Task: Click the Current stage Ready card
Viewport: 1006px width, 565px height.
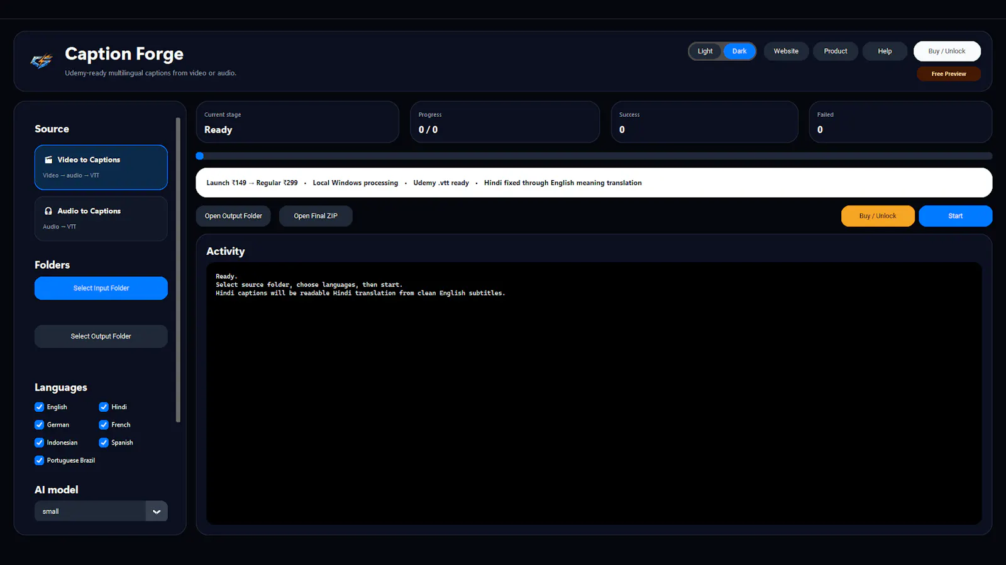Action: coord(297,122)
